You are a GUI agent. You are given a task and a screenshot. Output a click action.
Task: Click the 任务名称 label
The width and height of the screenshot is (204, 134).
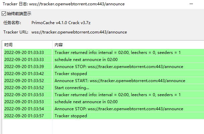click(x=12, y=23)
